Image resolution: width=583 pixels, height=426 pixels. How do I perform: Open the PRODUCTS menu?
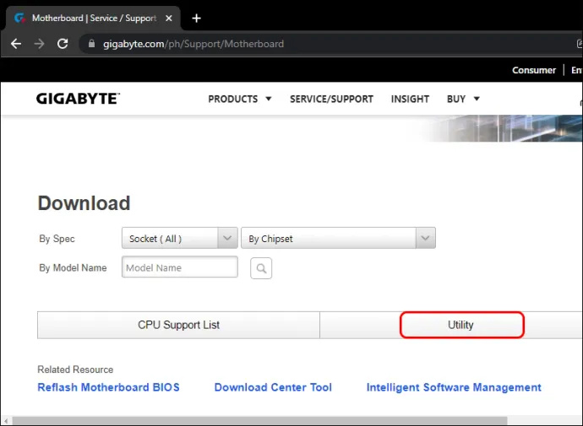pyautogui.click(x=232, y=99)
